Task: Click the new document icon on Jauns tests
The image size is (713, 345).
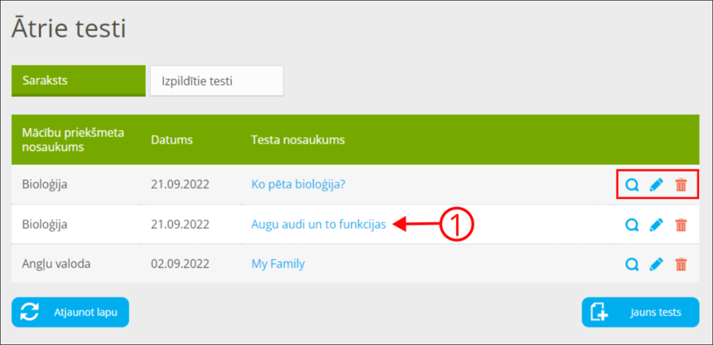Action: [x=598, y=312]
